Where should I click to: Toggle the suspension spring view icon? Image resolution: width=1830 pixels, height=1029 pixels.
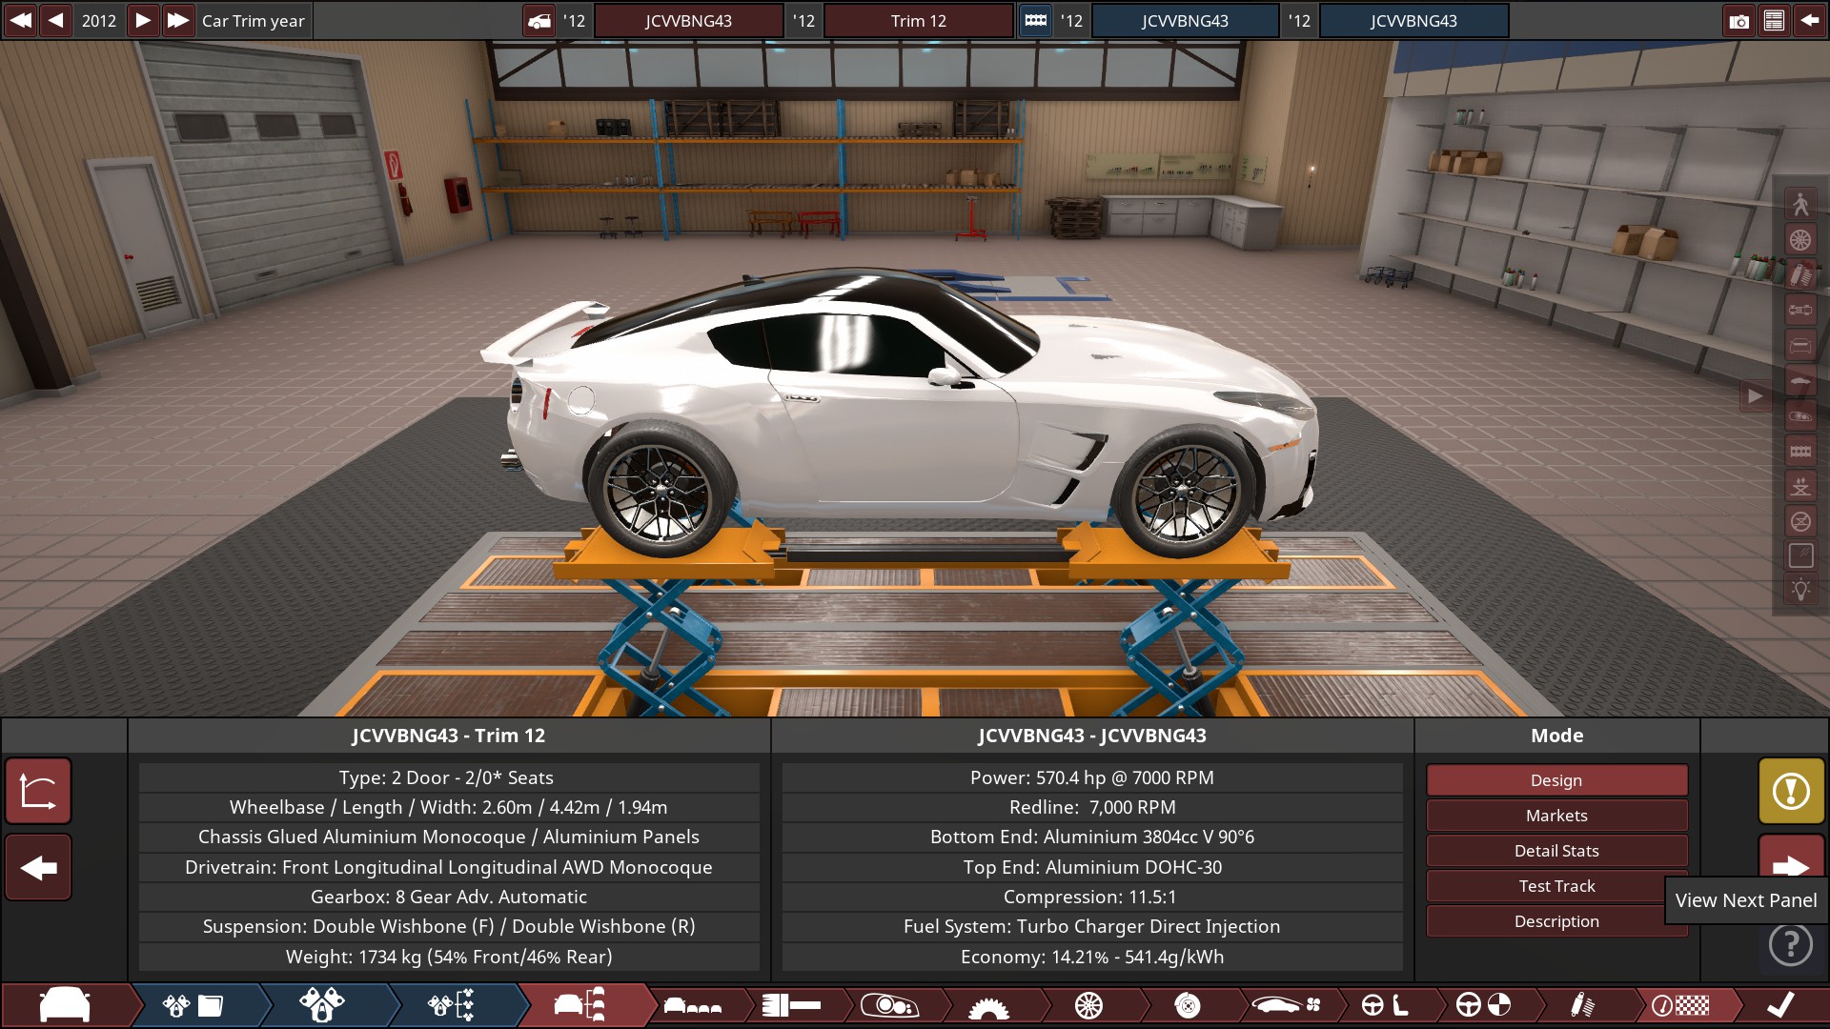click(x=1800, y=274)
